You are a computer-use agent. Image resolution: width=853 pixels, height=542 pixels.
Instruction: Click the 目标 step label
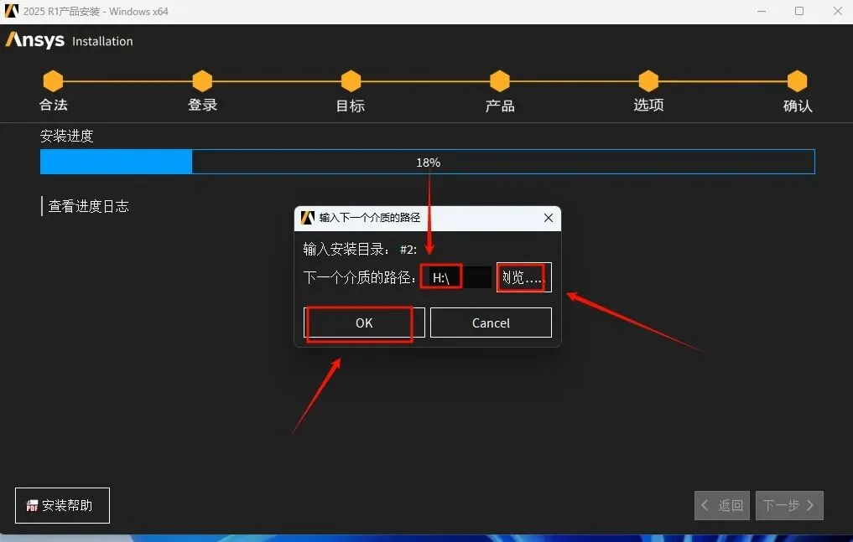pos(351,106)
